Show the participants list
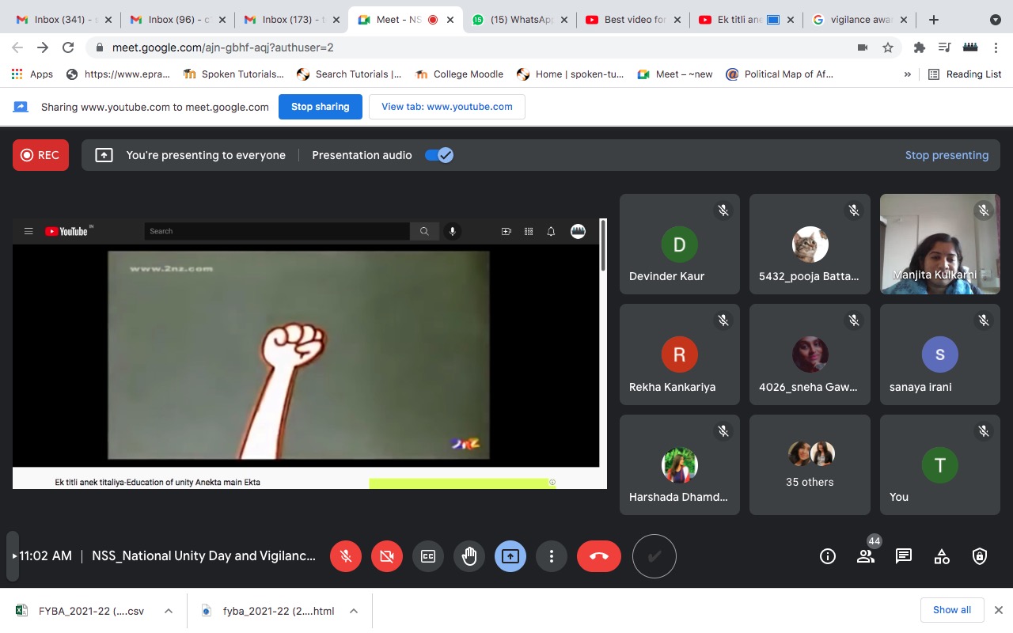This screenshot has width=1013, height=633. (x=866, y=556)
